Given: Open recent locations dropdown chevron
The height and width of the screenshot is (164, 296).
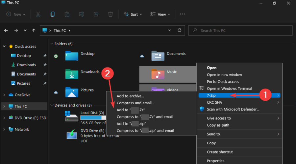Looking at the screenshot, I should point(25,31).
